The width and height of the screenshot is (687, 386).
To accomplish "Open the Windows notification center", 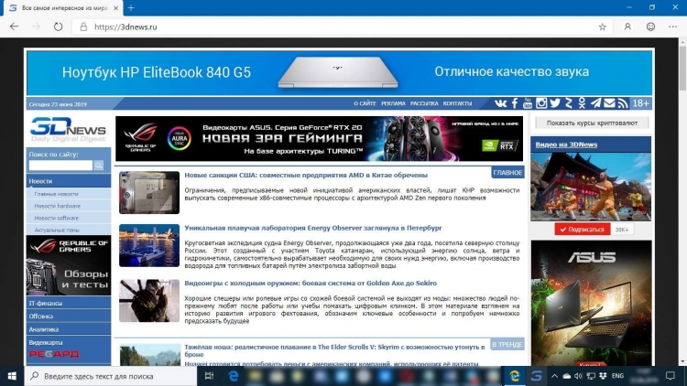I will (670, 376).
